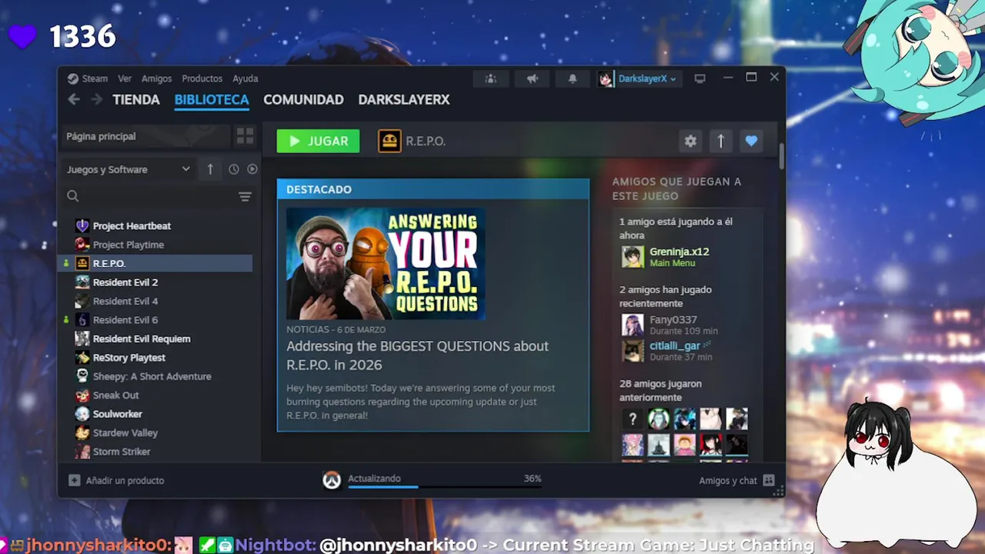Click the upload arrow icon beside gear
The width and height of the screenshot is (985, 554).
point(721,141)
